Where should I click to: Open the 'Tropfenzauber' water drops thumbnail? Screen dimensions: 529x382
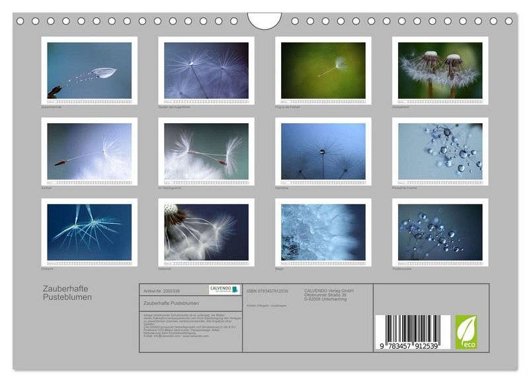point(440,232)
